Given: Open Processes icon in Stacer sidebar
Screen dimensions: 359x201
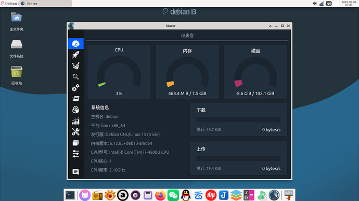Looking at the screenshot, I should 76,99.
